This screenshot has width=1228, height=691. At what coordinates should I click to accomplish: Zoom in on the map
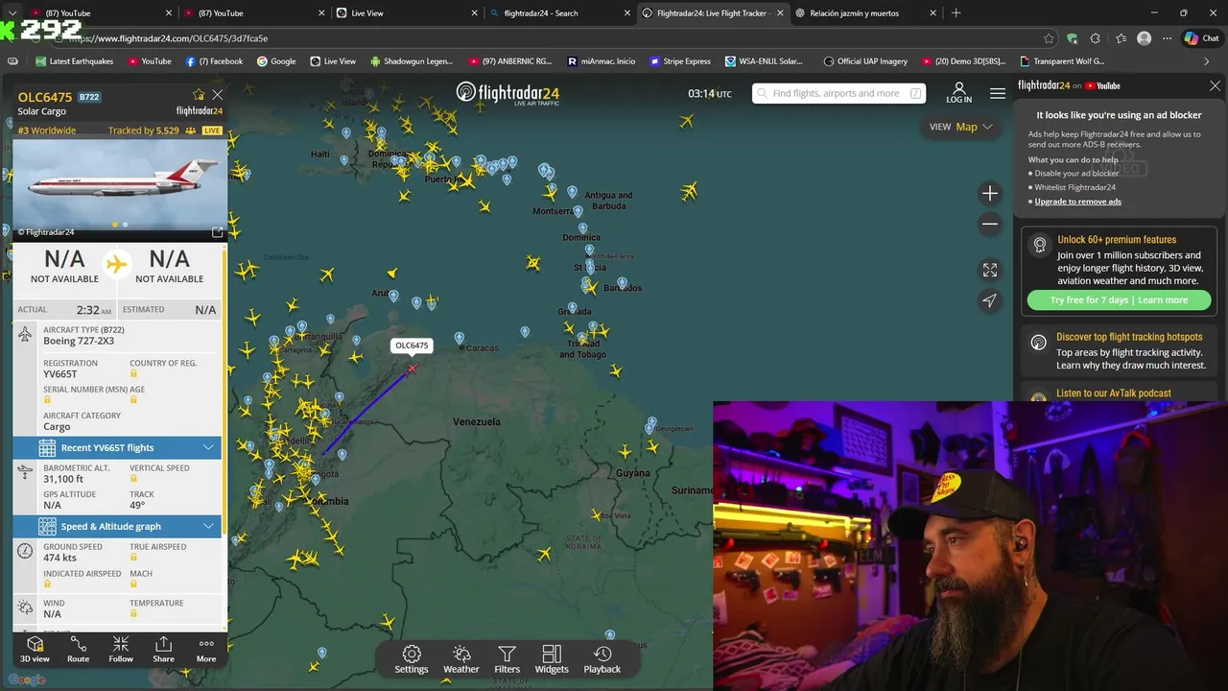[x=990, y=193]
